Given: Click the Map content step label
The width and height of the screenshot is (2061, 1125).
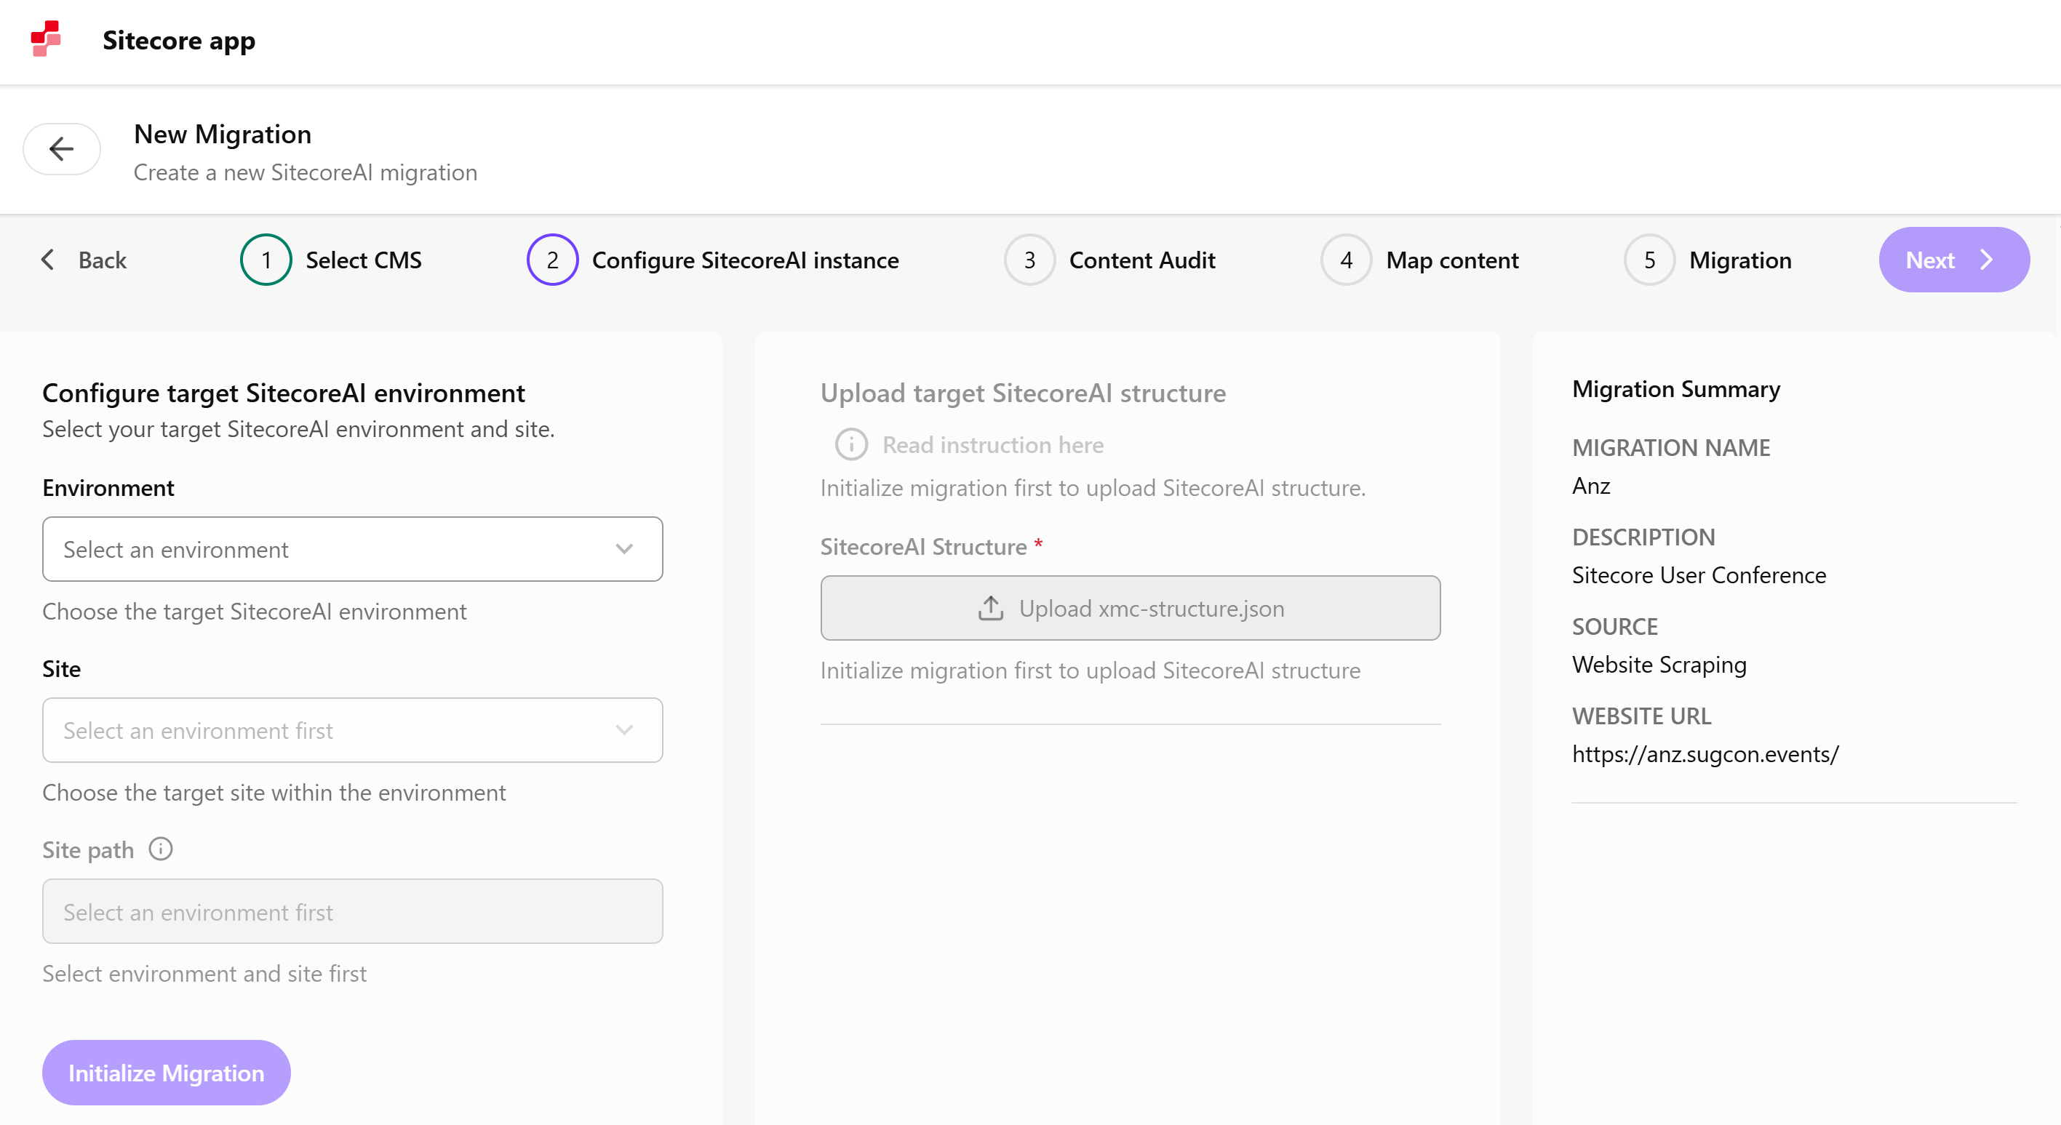Looking at the screenshot, I should tap(1452, 260).
